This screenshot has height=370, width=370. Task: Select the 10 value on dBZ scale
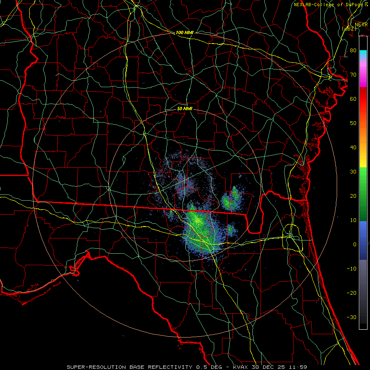click(x=353, y=220)
